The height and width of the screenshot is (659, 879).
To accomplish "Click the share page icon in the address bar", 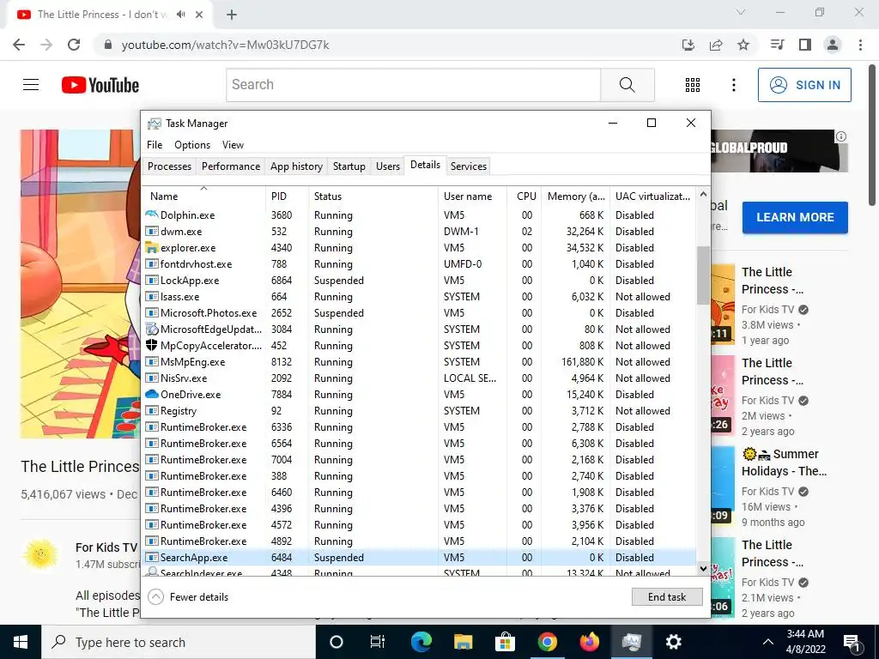I will click(x=716, y=45).
